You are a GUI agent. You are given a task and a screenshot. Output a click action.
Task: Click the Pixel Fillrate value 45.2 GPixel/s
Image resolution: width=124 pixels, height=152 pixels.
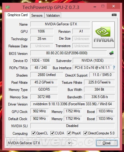point(44,82)
